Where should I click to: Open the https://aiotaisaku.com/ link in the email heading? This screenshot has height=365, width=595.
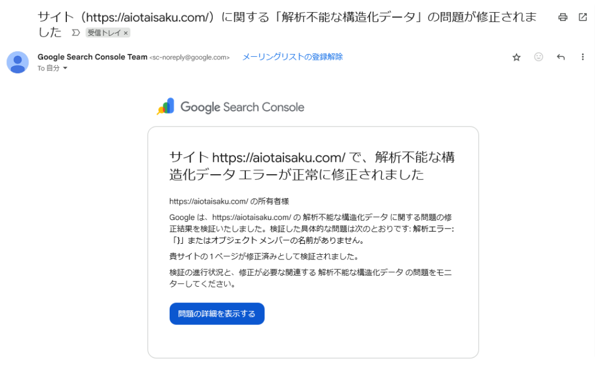point(279,157)
